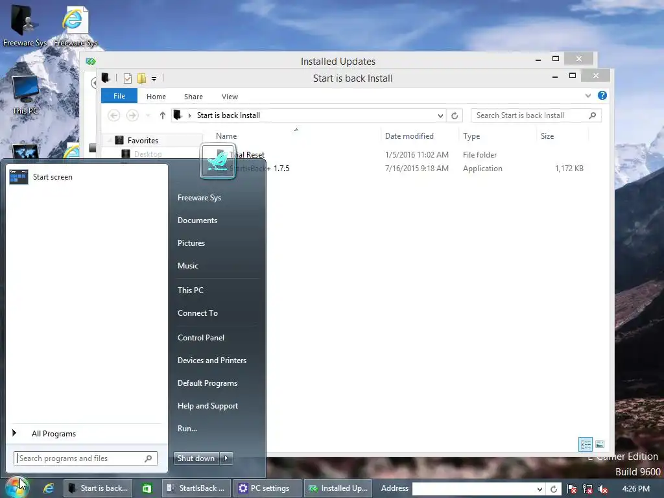The image size is (664, 498).
Task: Open Control Panel from Start menu
Action: tap(201, 338)
